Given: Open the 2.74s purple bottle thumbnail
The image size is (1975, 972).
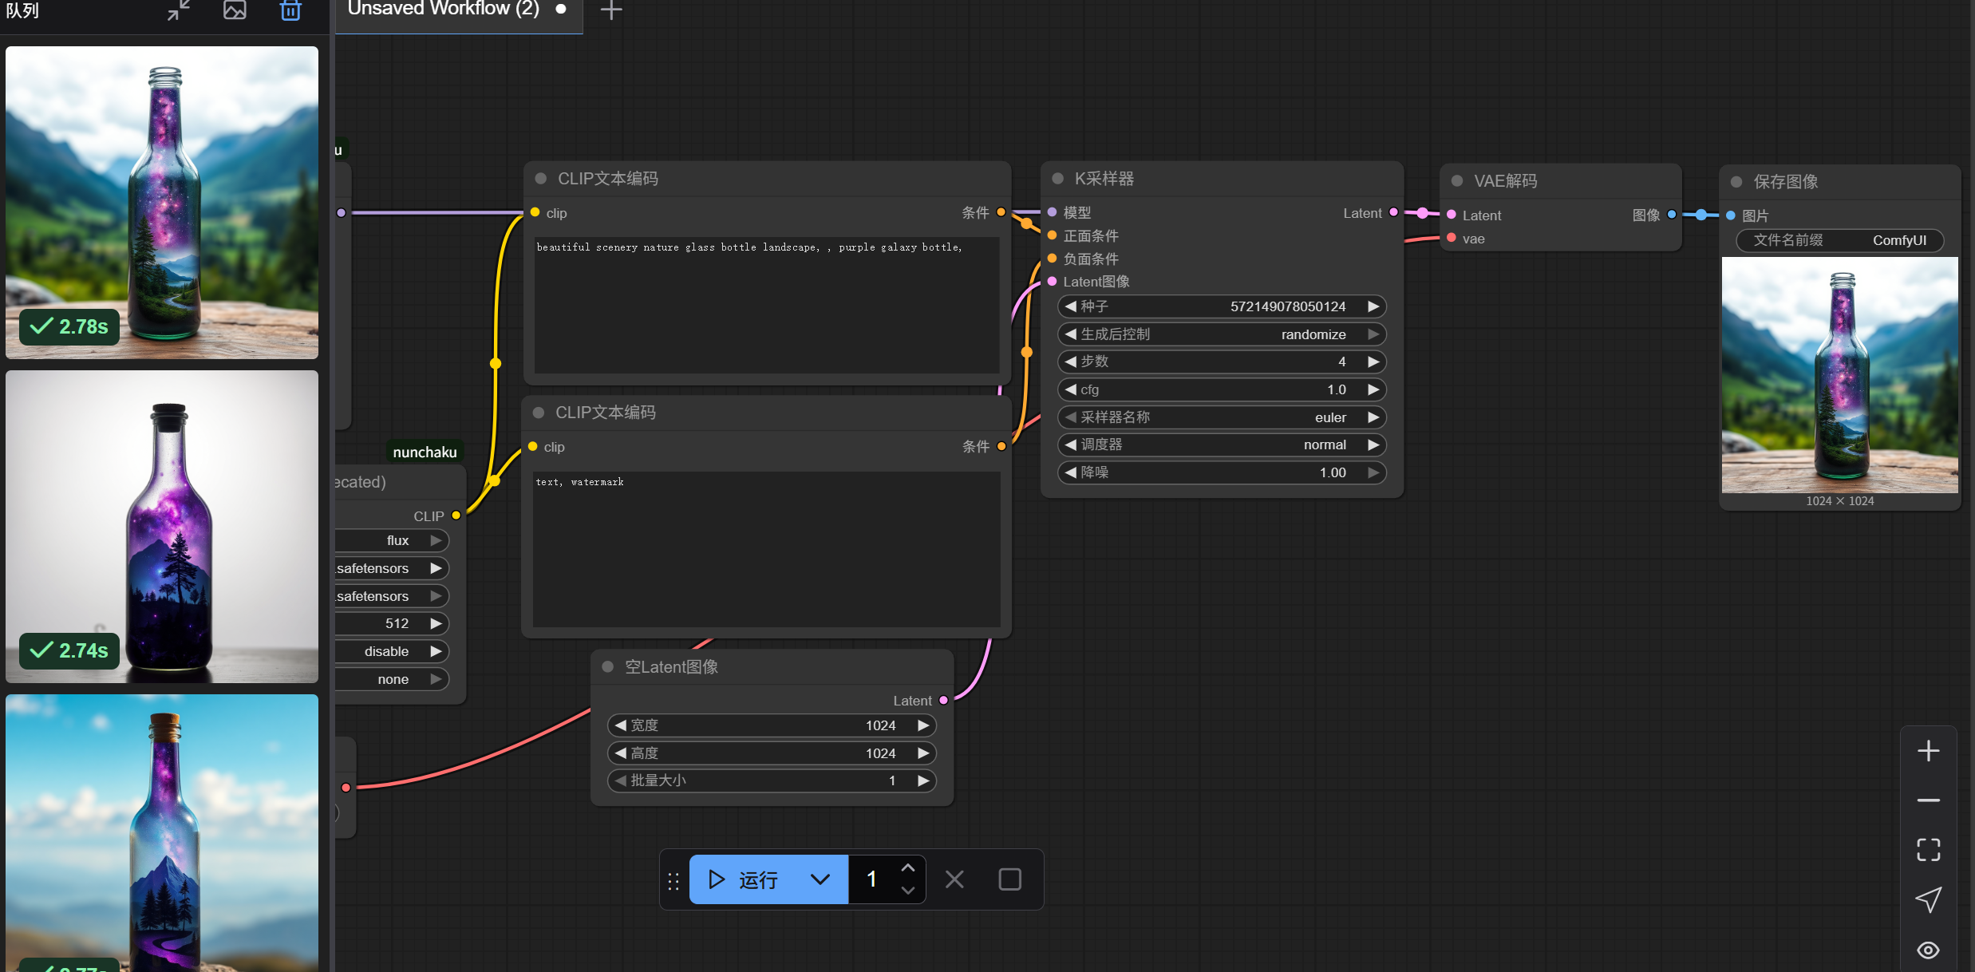Looking at the screenshot, I should [162, 527].
